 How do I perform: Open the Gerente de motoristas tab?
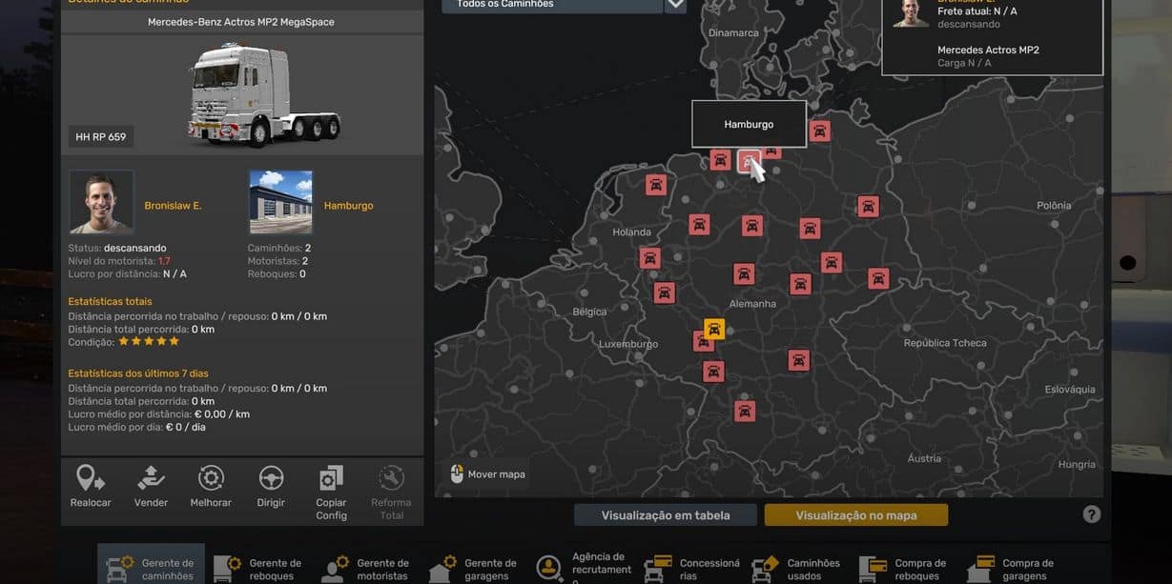(365, 569)
